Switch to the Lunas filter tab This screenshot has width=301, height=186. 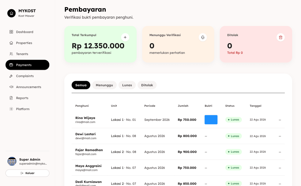pos(127,85)
